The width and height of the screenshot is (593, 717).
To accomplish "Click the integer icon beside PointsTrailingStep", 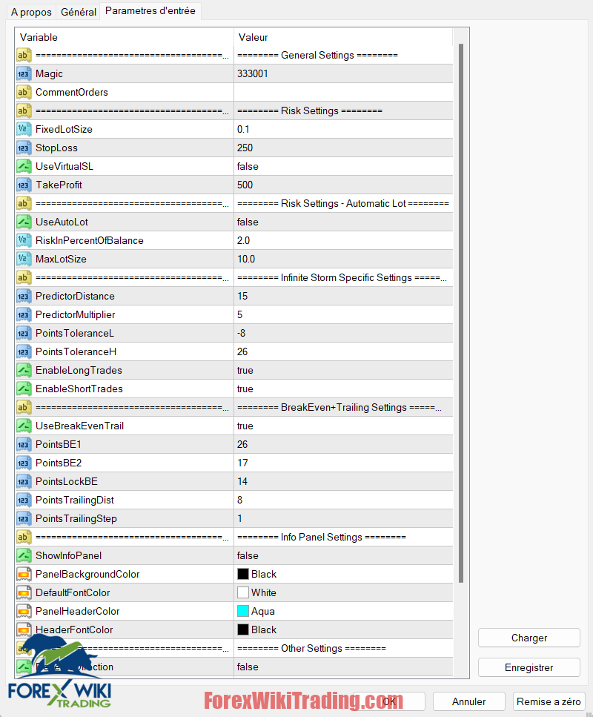I will [x=24, y=518].
